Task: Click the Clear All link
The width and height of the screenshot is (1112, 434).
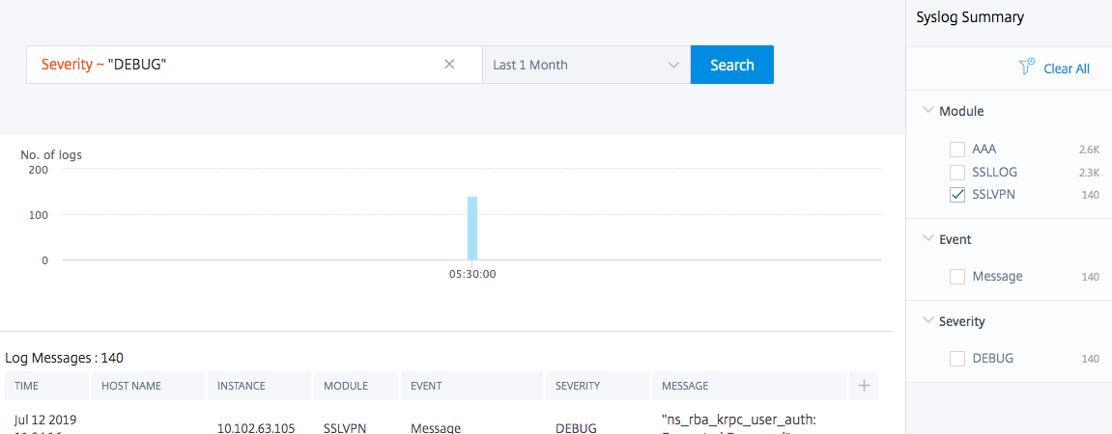Action: 1067,68
